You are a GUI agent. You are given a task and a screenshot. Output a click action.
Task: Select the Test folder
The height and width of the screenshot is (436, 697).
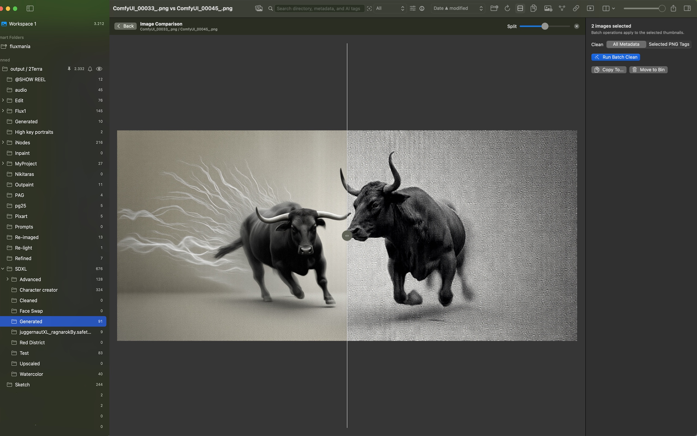[x=53, y=353]
